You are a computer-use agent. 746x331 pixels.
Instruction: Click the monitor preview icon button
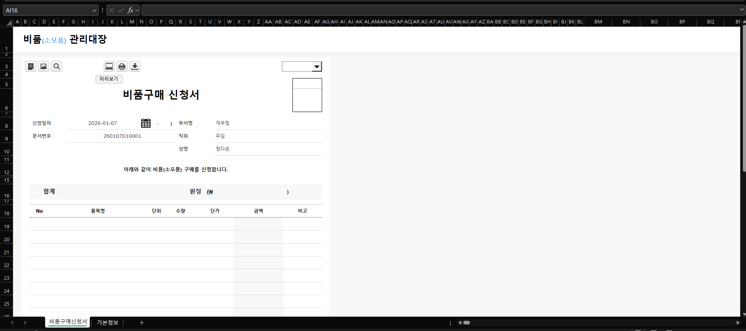point(109,66)
